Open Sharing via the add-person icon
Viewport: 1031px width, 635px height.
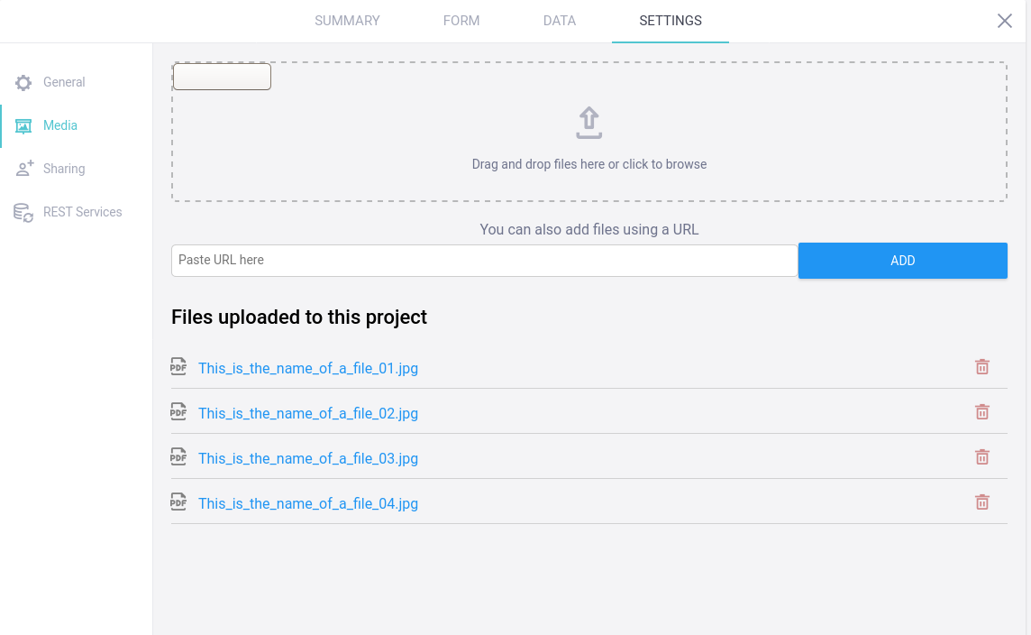pyautogui.click(x=23, y=169)
